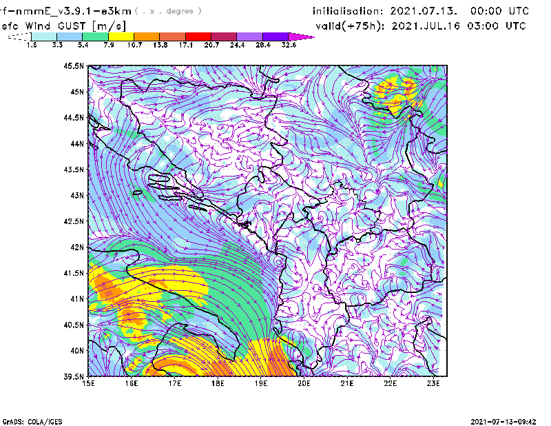Click the 17E longitude label

[175, 383]
